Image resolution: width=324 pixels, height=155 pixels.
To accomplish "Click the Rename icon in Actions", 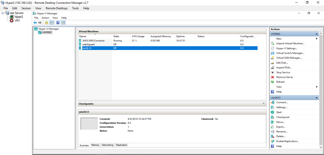I will pyautogui.click(x=272, y=132).
